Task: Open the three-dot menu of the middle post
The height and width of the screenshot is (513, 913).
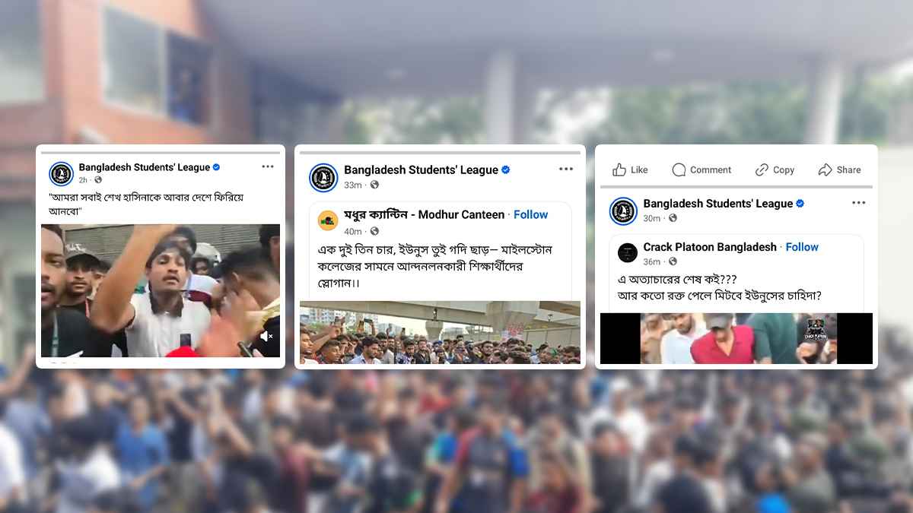Action: tap(566, 169)
